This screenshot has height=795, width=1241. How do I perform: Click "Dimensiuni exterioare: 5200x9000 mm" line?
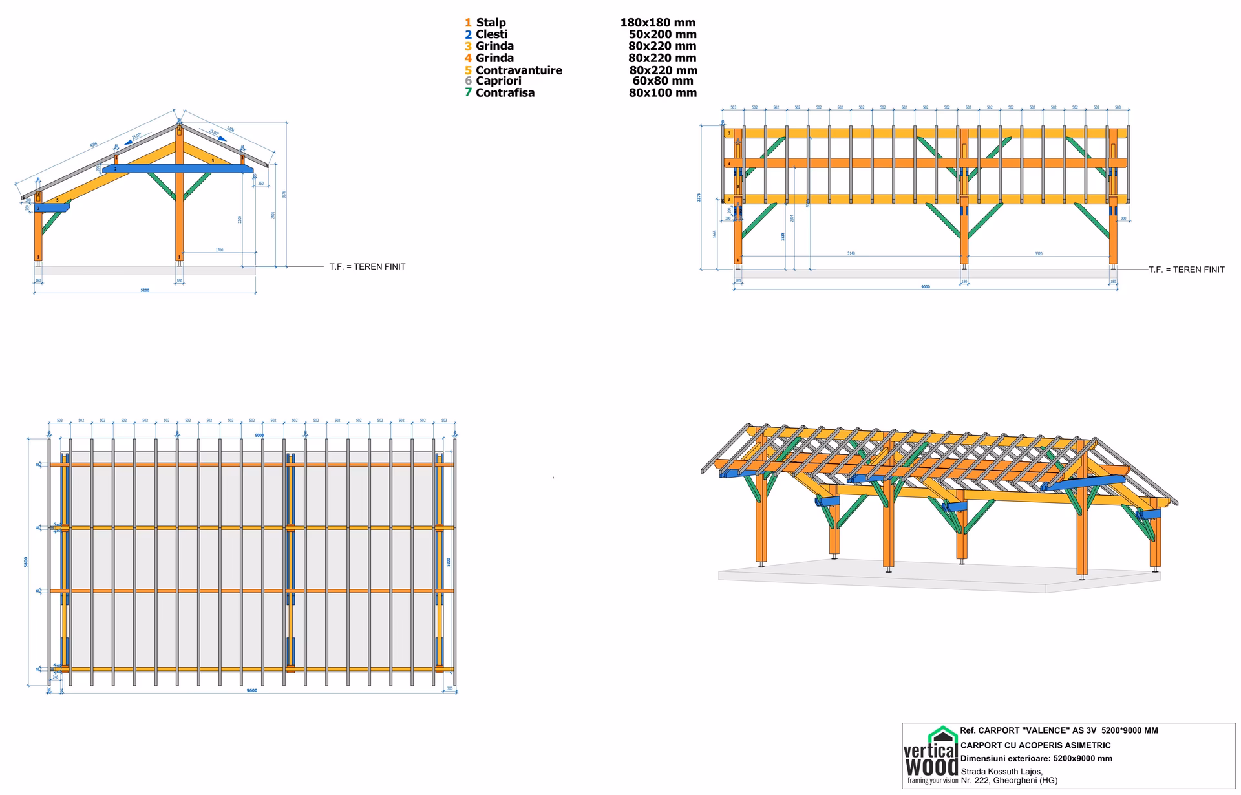[x=1036, y=758]
